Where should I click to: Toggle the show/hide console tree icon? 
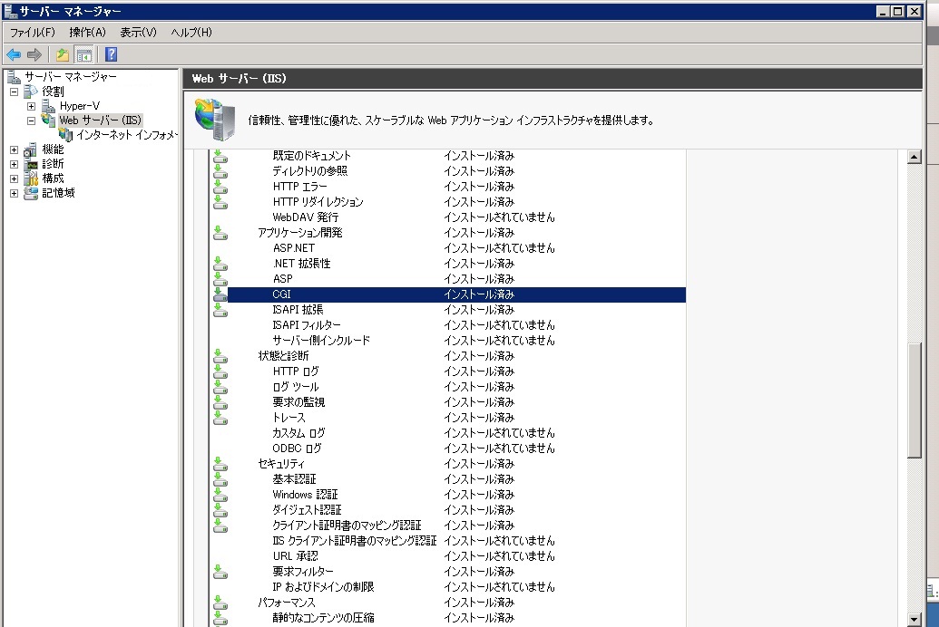(x=84, y=55)
